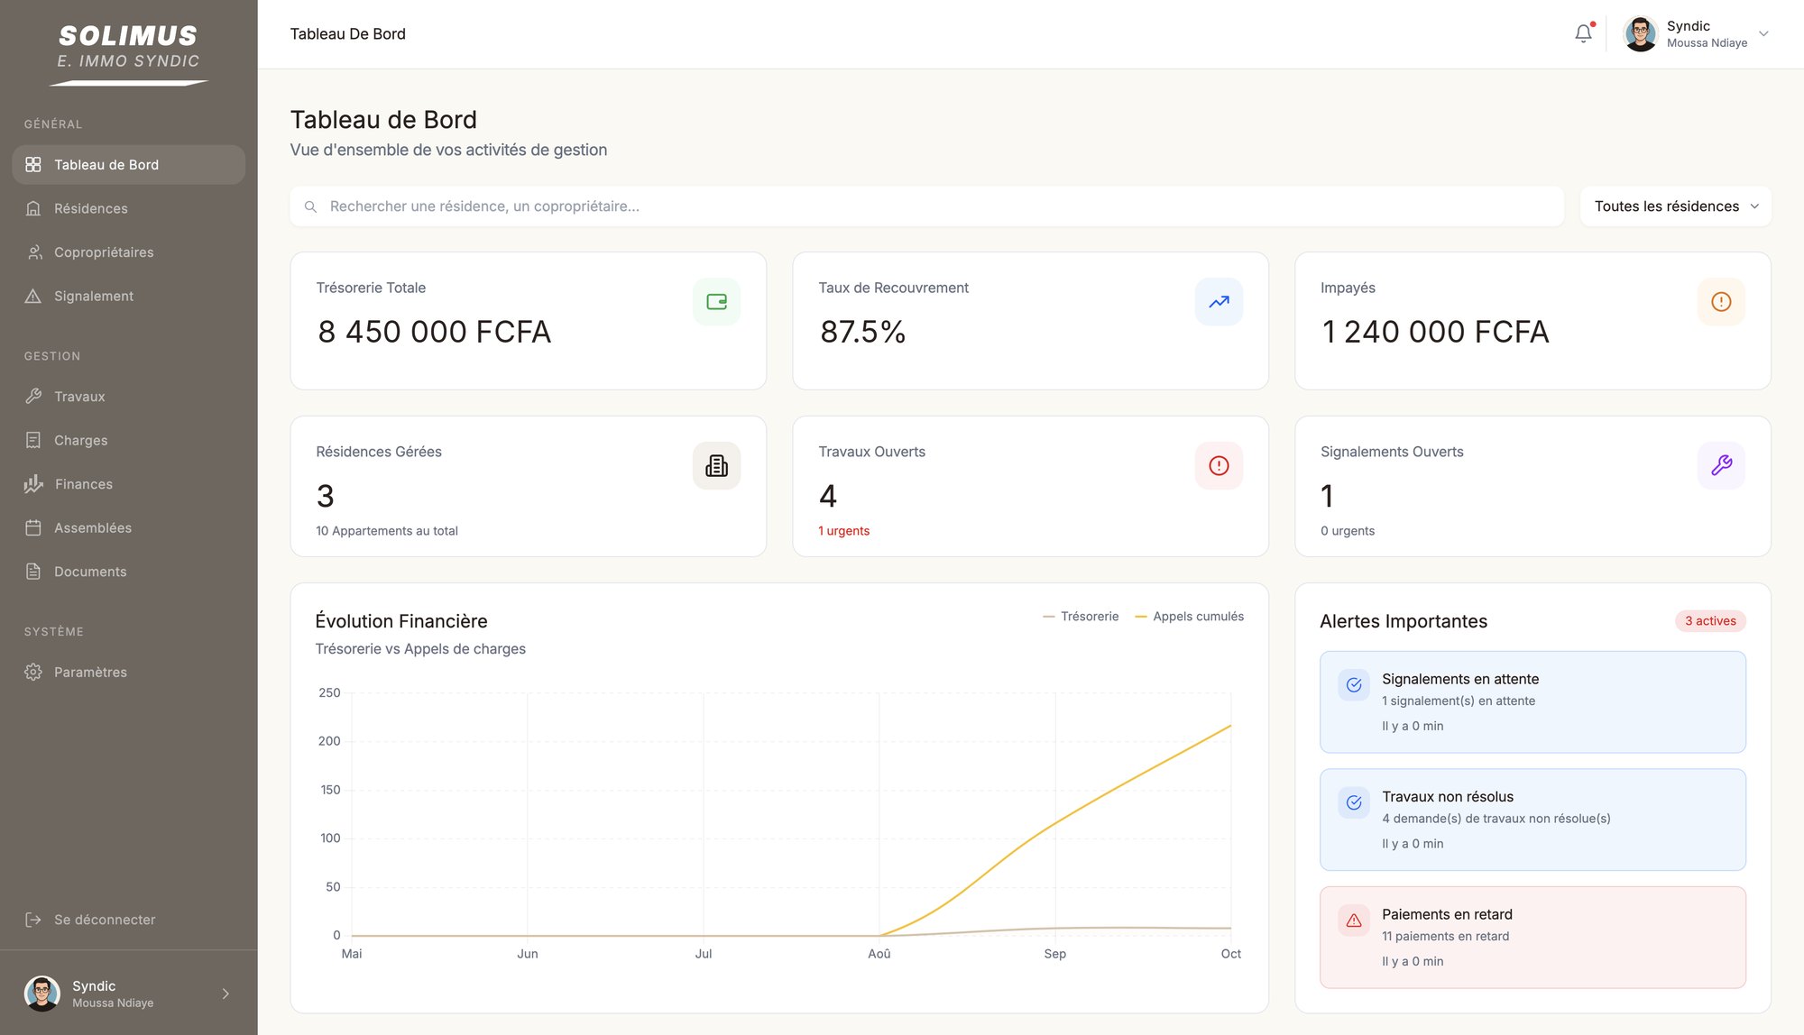Screen dimensions: 1804x1035
Task: Click the search magnifier icon
Action: [x=310, y=206]
